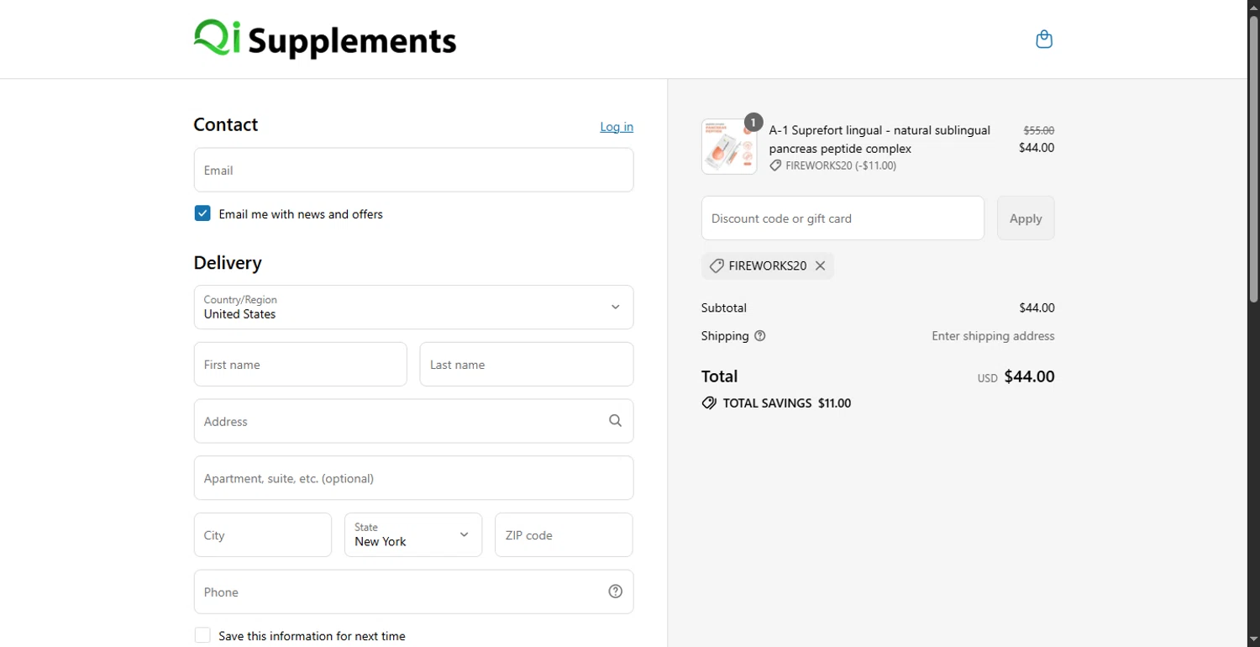Remove the FIREWORKS20 discount code
This screenshot has width=1260, height=647.
coord(821,266)
